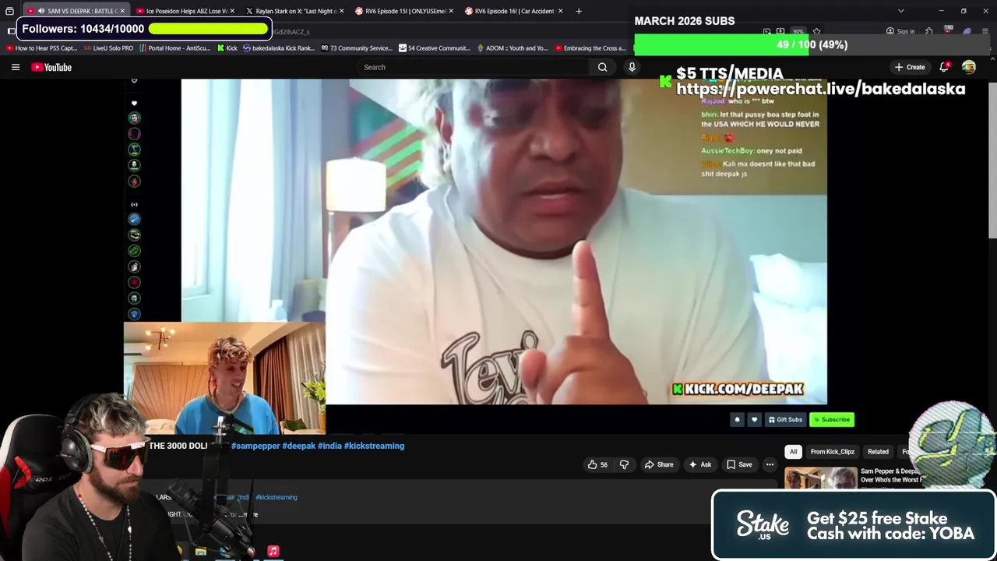The image size is (997, 561).
Task: Switch to Ice Poseidon Helps ABZ tab
Action: (185, 11)
